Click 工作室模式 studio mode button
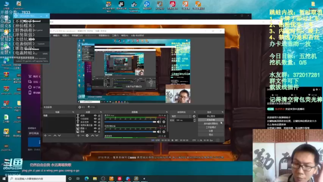Viewport: 323px width, 182px height. click(211, 127)
